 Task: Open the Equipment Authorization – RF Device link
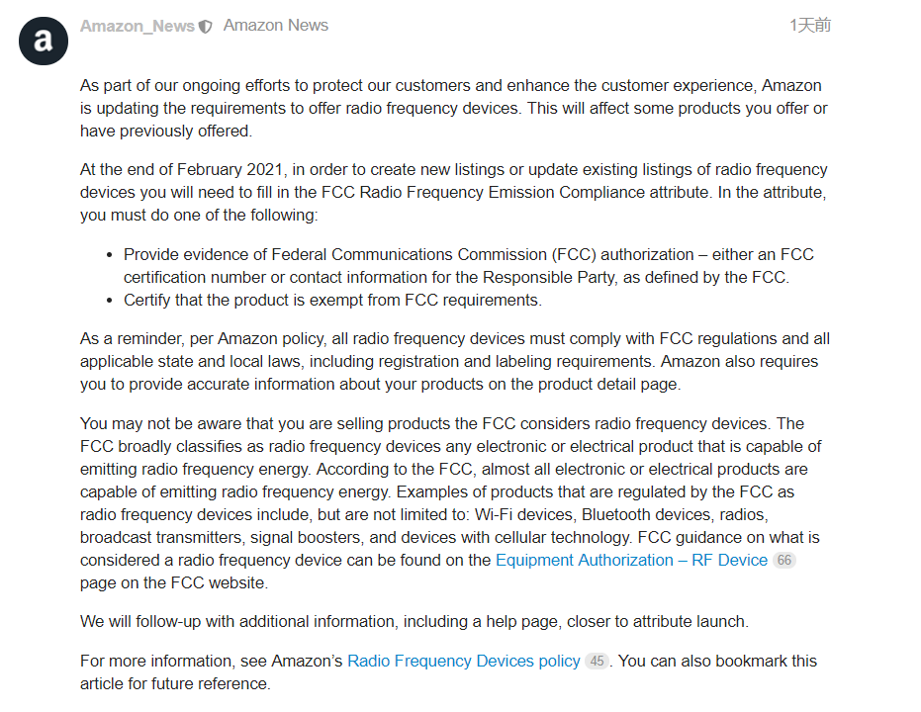point(631,561)
